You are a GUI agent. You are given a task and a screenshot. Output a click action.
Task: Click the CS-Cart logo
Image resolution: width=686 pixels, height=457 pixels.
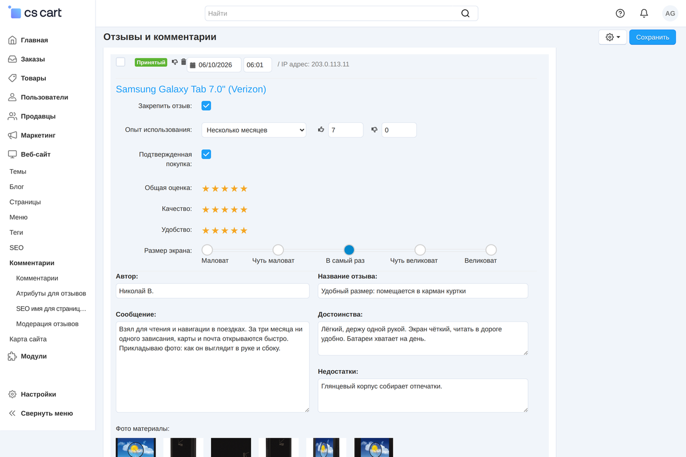[x=35, y=13]
